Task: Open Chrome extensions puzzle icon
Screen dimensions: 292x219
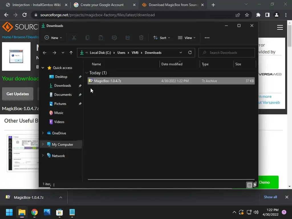Action: point(258,15)
